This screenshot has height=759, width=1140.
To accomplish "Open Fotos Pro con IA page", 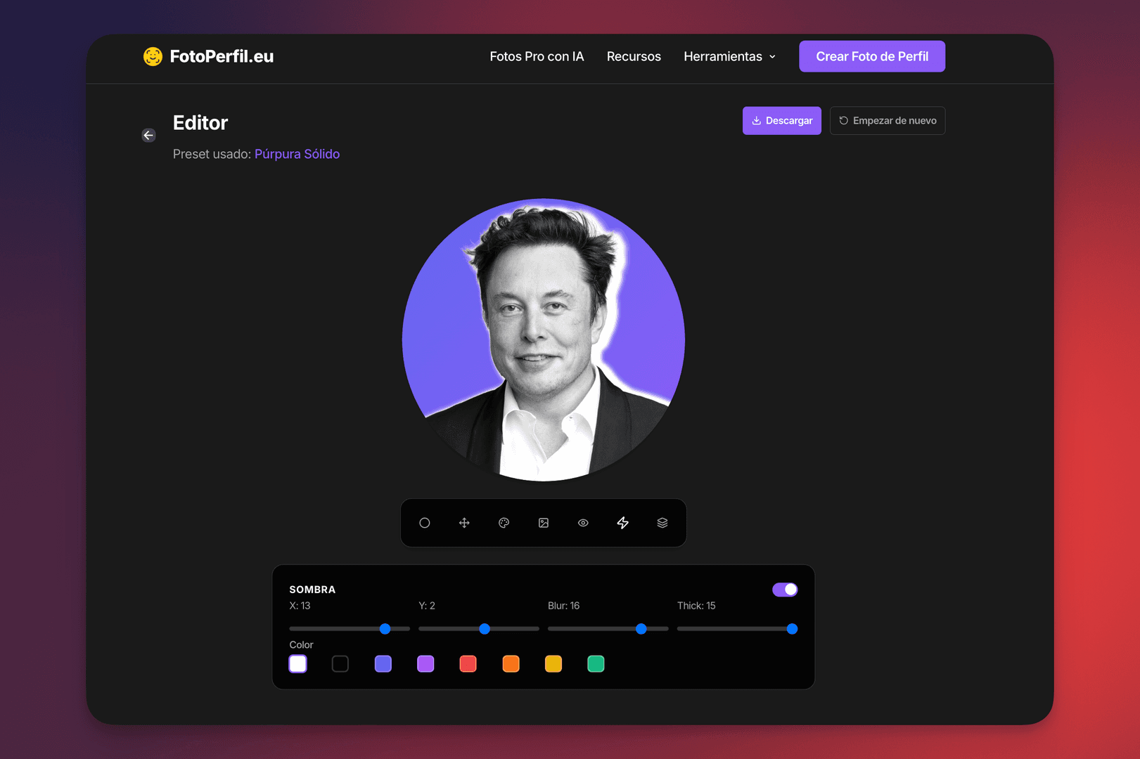I will (x=537, y=56).
